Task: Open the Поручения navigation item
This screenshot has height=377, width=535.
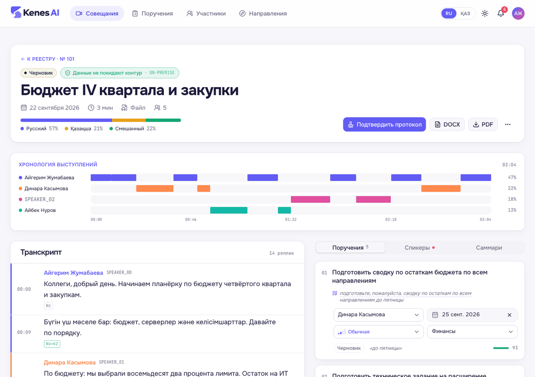Action: (x=152, y=13)
